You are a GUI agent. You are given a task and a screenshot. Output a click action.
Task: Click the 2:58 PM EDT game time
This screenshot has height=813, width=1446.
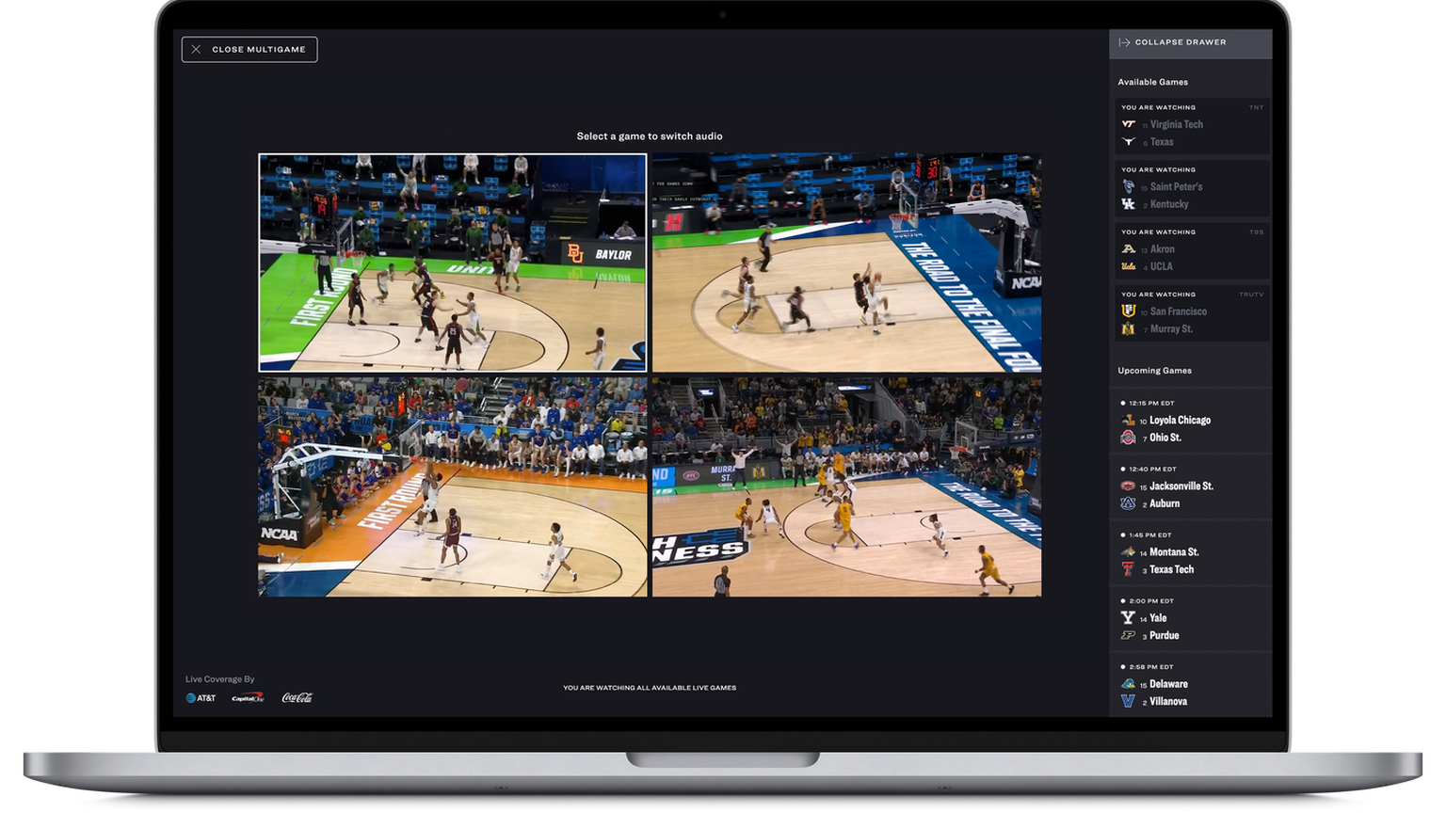click(x=1150, y=666)
